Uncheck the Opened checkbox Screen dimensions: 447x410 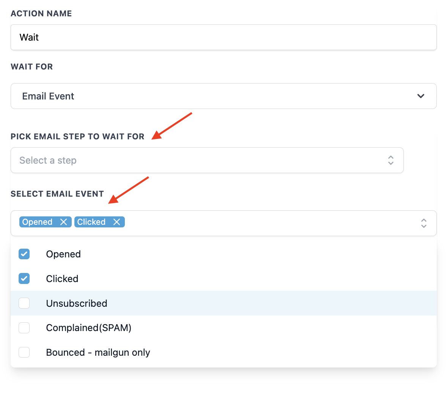tap(24, 254)
